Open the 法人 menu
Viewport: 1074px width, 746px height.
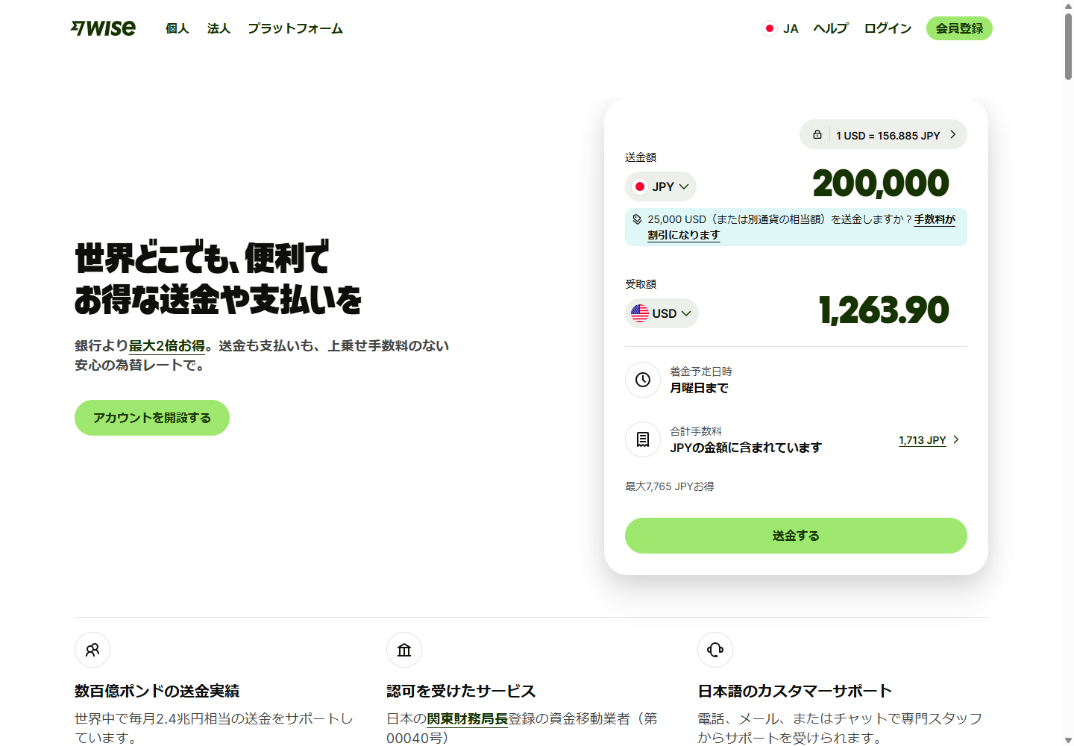point(219,28)
